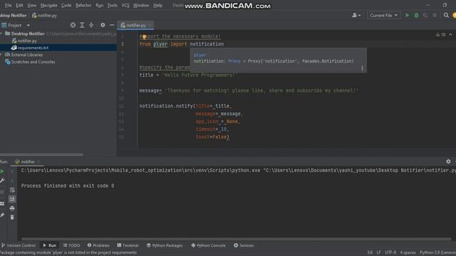Viewport: 456px width, 256px height.
Task: Click the green Run button in toolbar
Action: click(407, 15)
